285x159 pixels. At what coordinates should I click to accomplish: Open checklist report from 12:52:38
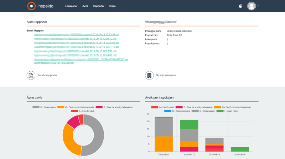[x=75, y=51]
